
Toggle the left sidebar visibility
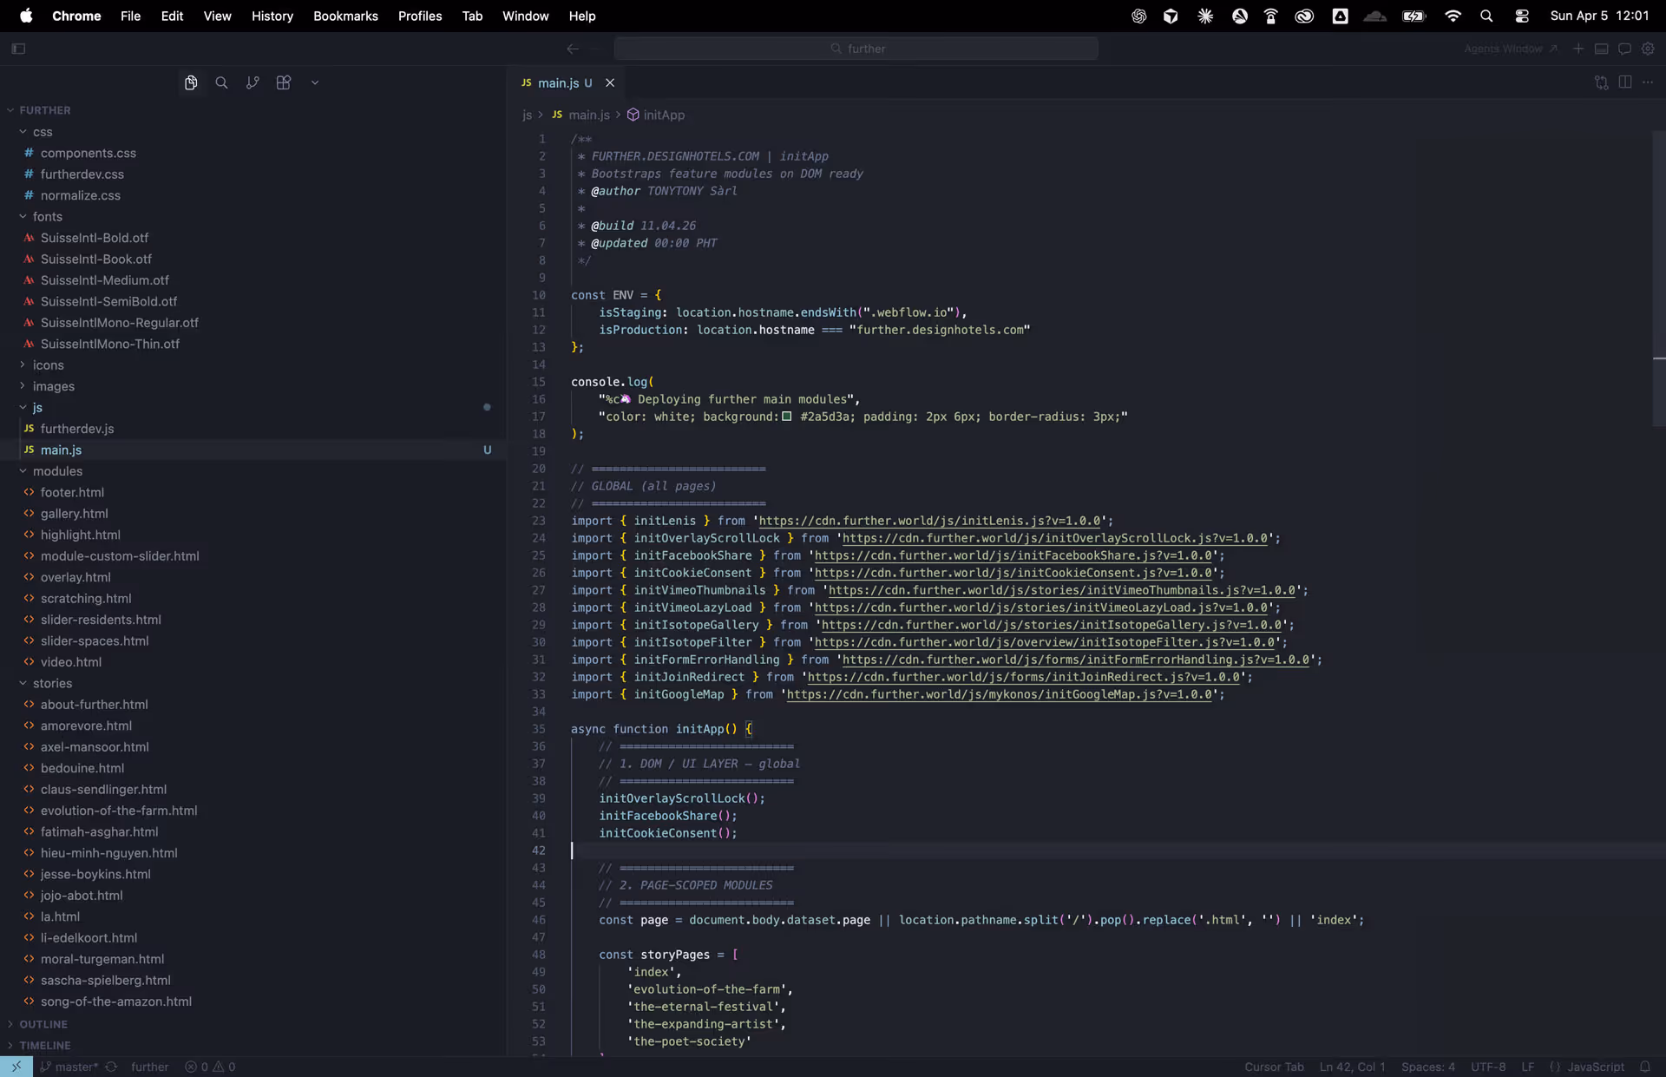click(18, 49)
